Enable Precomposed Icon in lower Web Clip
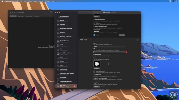The height and width of the screenshot is (100, 179). tap(94, 71)
